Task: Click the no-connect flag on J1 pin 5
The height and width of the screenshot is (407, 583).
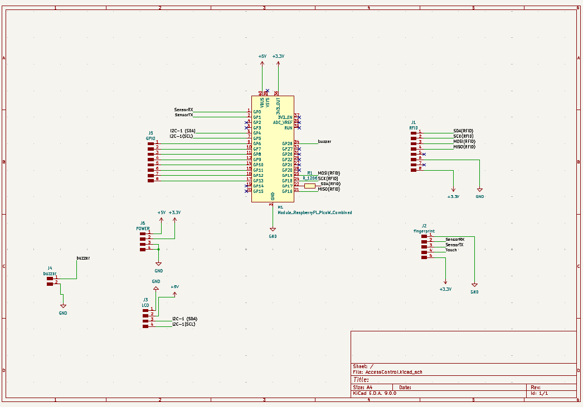Action: pos(424,155)
